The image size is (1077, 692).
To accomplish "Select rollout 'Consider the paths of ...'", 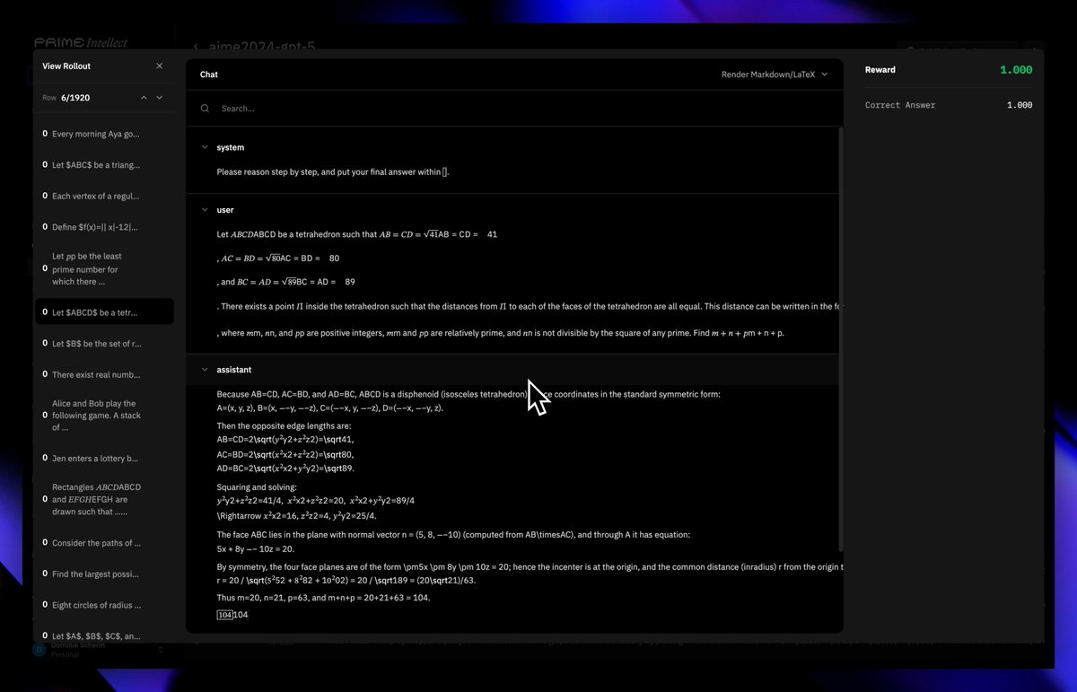I will click(x=104, y=543).
